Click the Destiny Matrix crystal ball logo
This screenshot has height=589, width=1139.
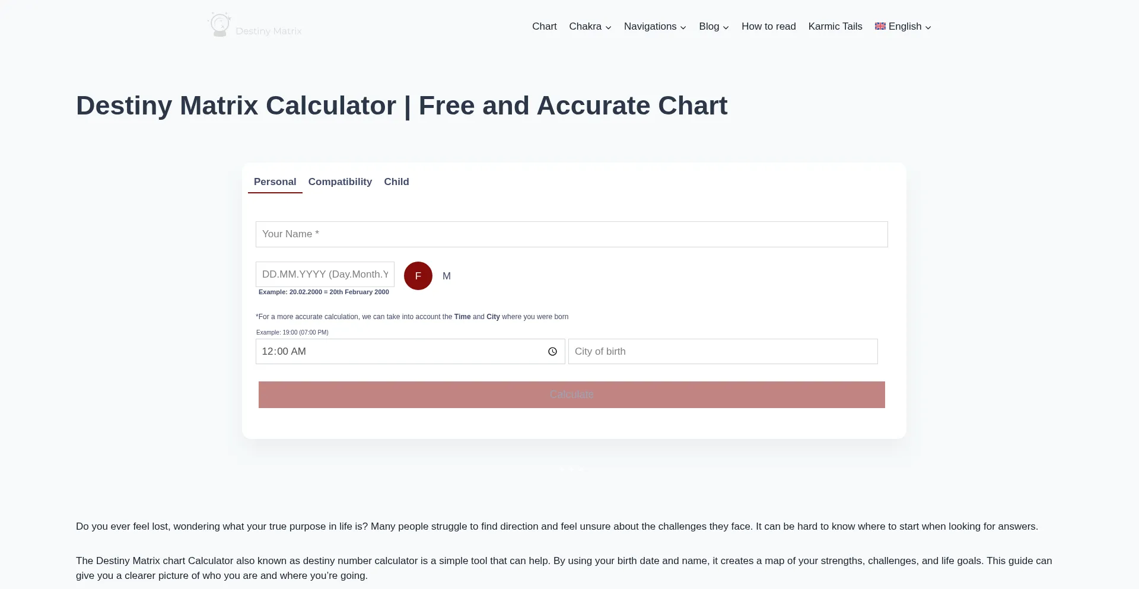tap(220, 25)
